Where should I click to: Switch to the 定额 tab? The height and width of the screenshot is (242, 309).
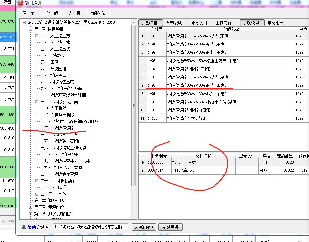[x=52, y=13]
